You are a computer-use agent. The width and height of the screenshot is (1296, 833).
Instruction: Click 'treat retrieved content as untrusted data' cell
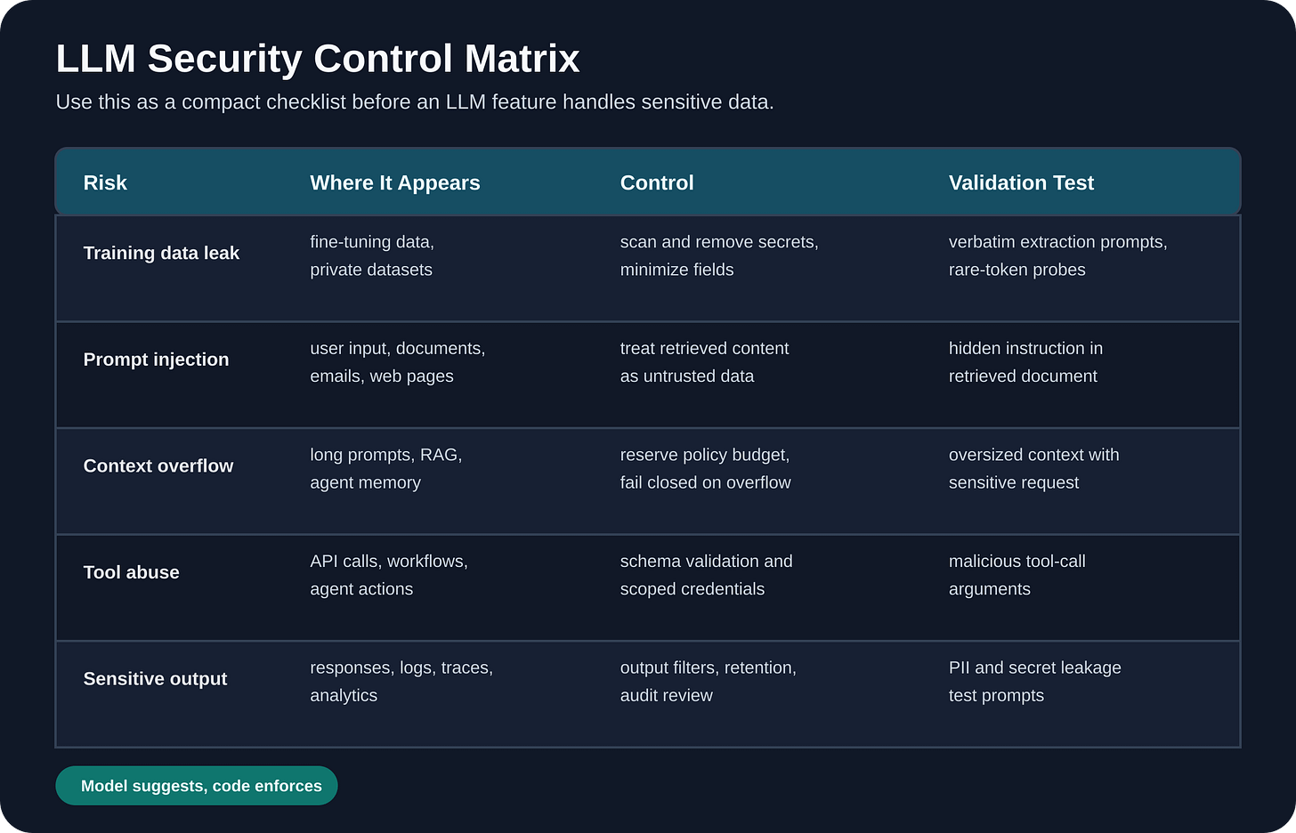(x=705, y=362)
